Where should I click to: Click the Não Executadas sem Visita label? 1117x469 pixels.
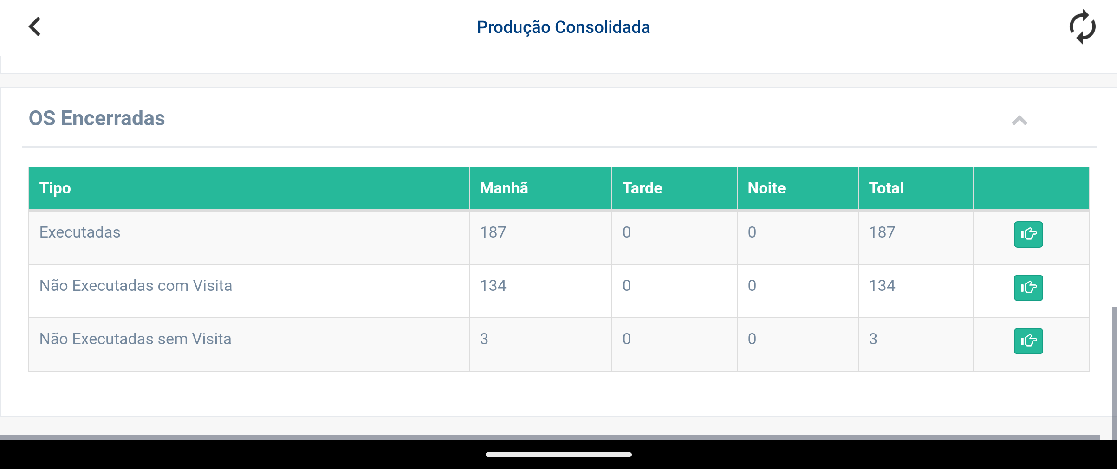[x=135, y=339]
